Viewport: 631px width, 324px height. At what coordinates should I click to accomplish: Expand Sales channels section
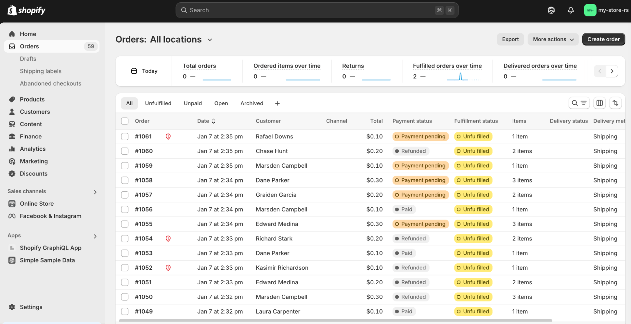[x=95, y=192]
